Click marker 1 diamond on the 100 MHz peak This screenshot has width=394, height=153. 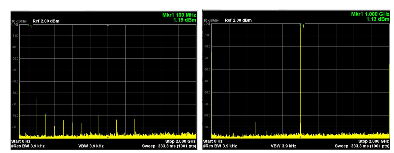(x=28, y=26)
